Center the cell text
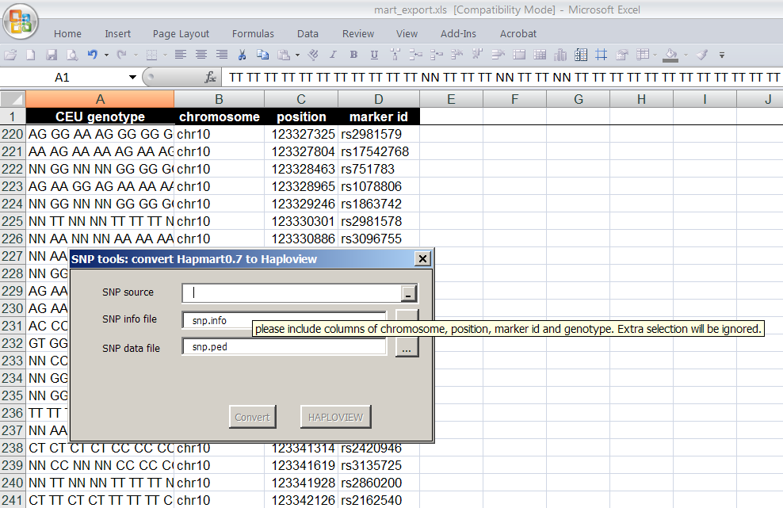Screen dimensions: 783x508 201,55
